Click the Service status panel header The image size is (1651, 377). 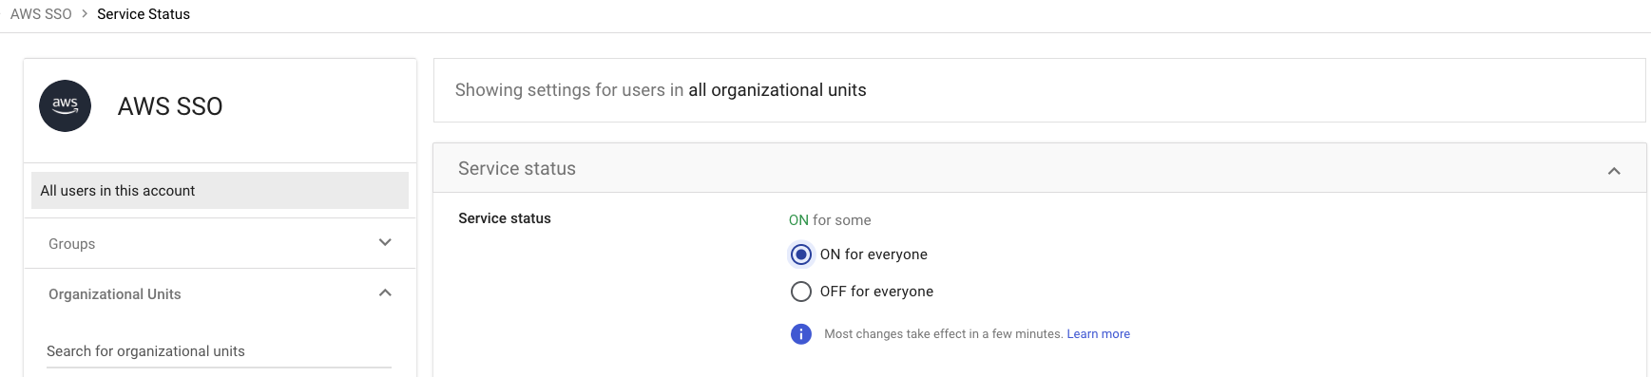(x=1039, y=168)
